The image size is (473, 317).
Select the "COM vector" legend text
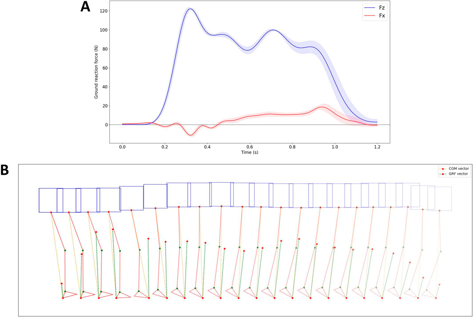459,169
